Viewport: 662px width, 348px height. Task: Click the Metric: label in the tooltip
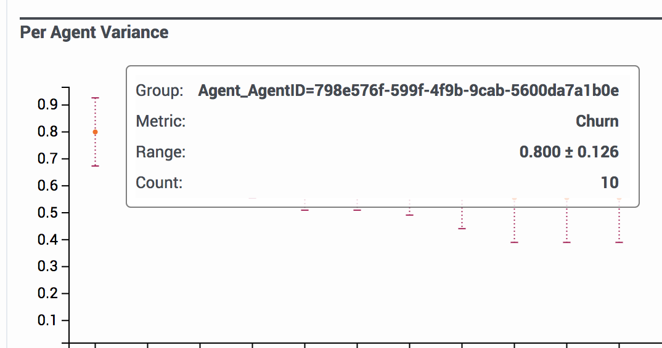click(x=160, y=121)
